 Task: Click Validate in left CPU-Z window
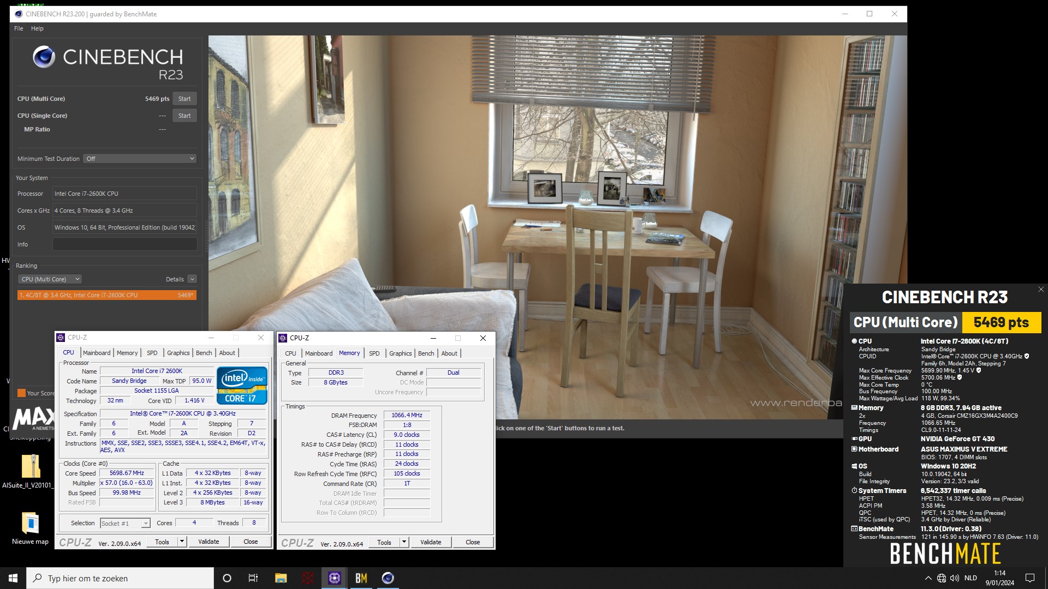click(209, 542)
